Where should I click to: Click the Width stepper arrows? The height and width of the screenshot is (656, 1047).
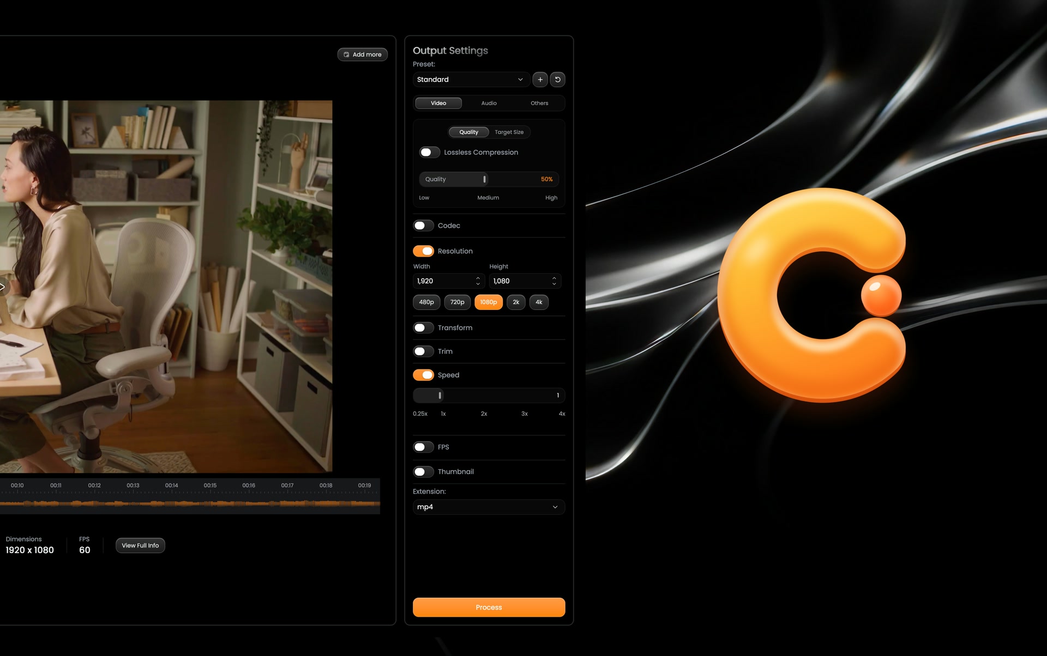478,281
